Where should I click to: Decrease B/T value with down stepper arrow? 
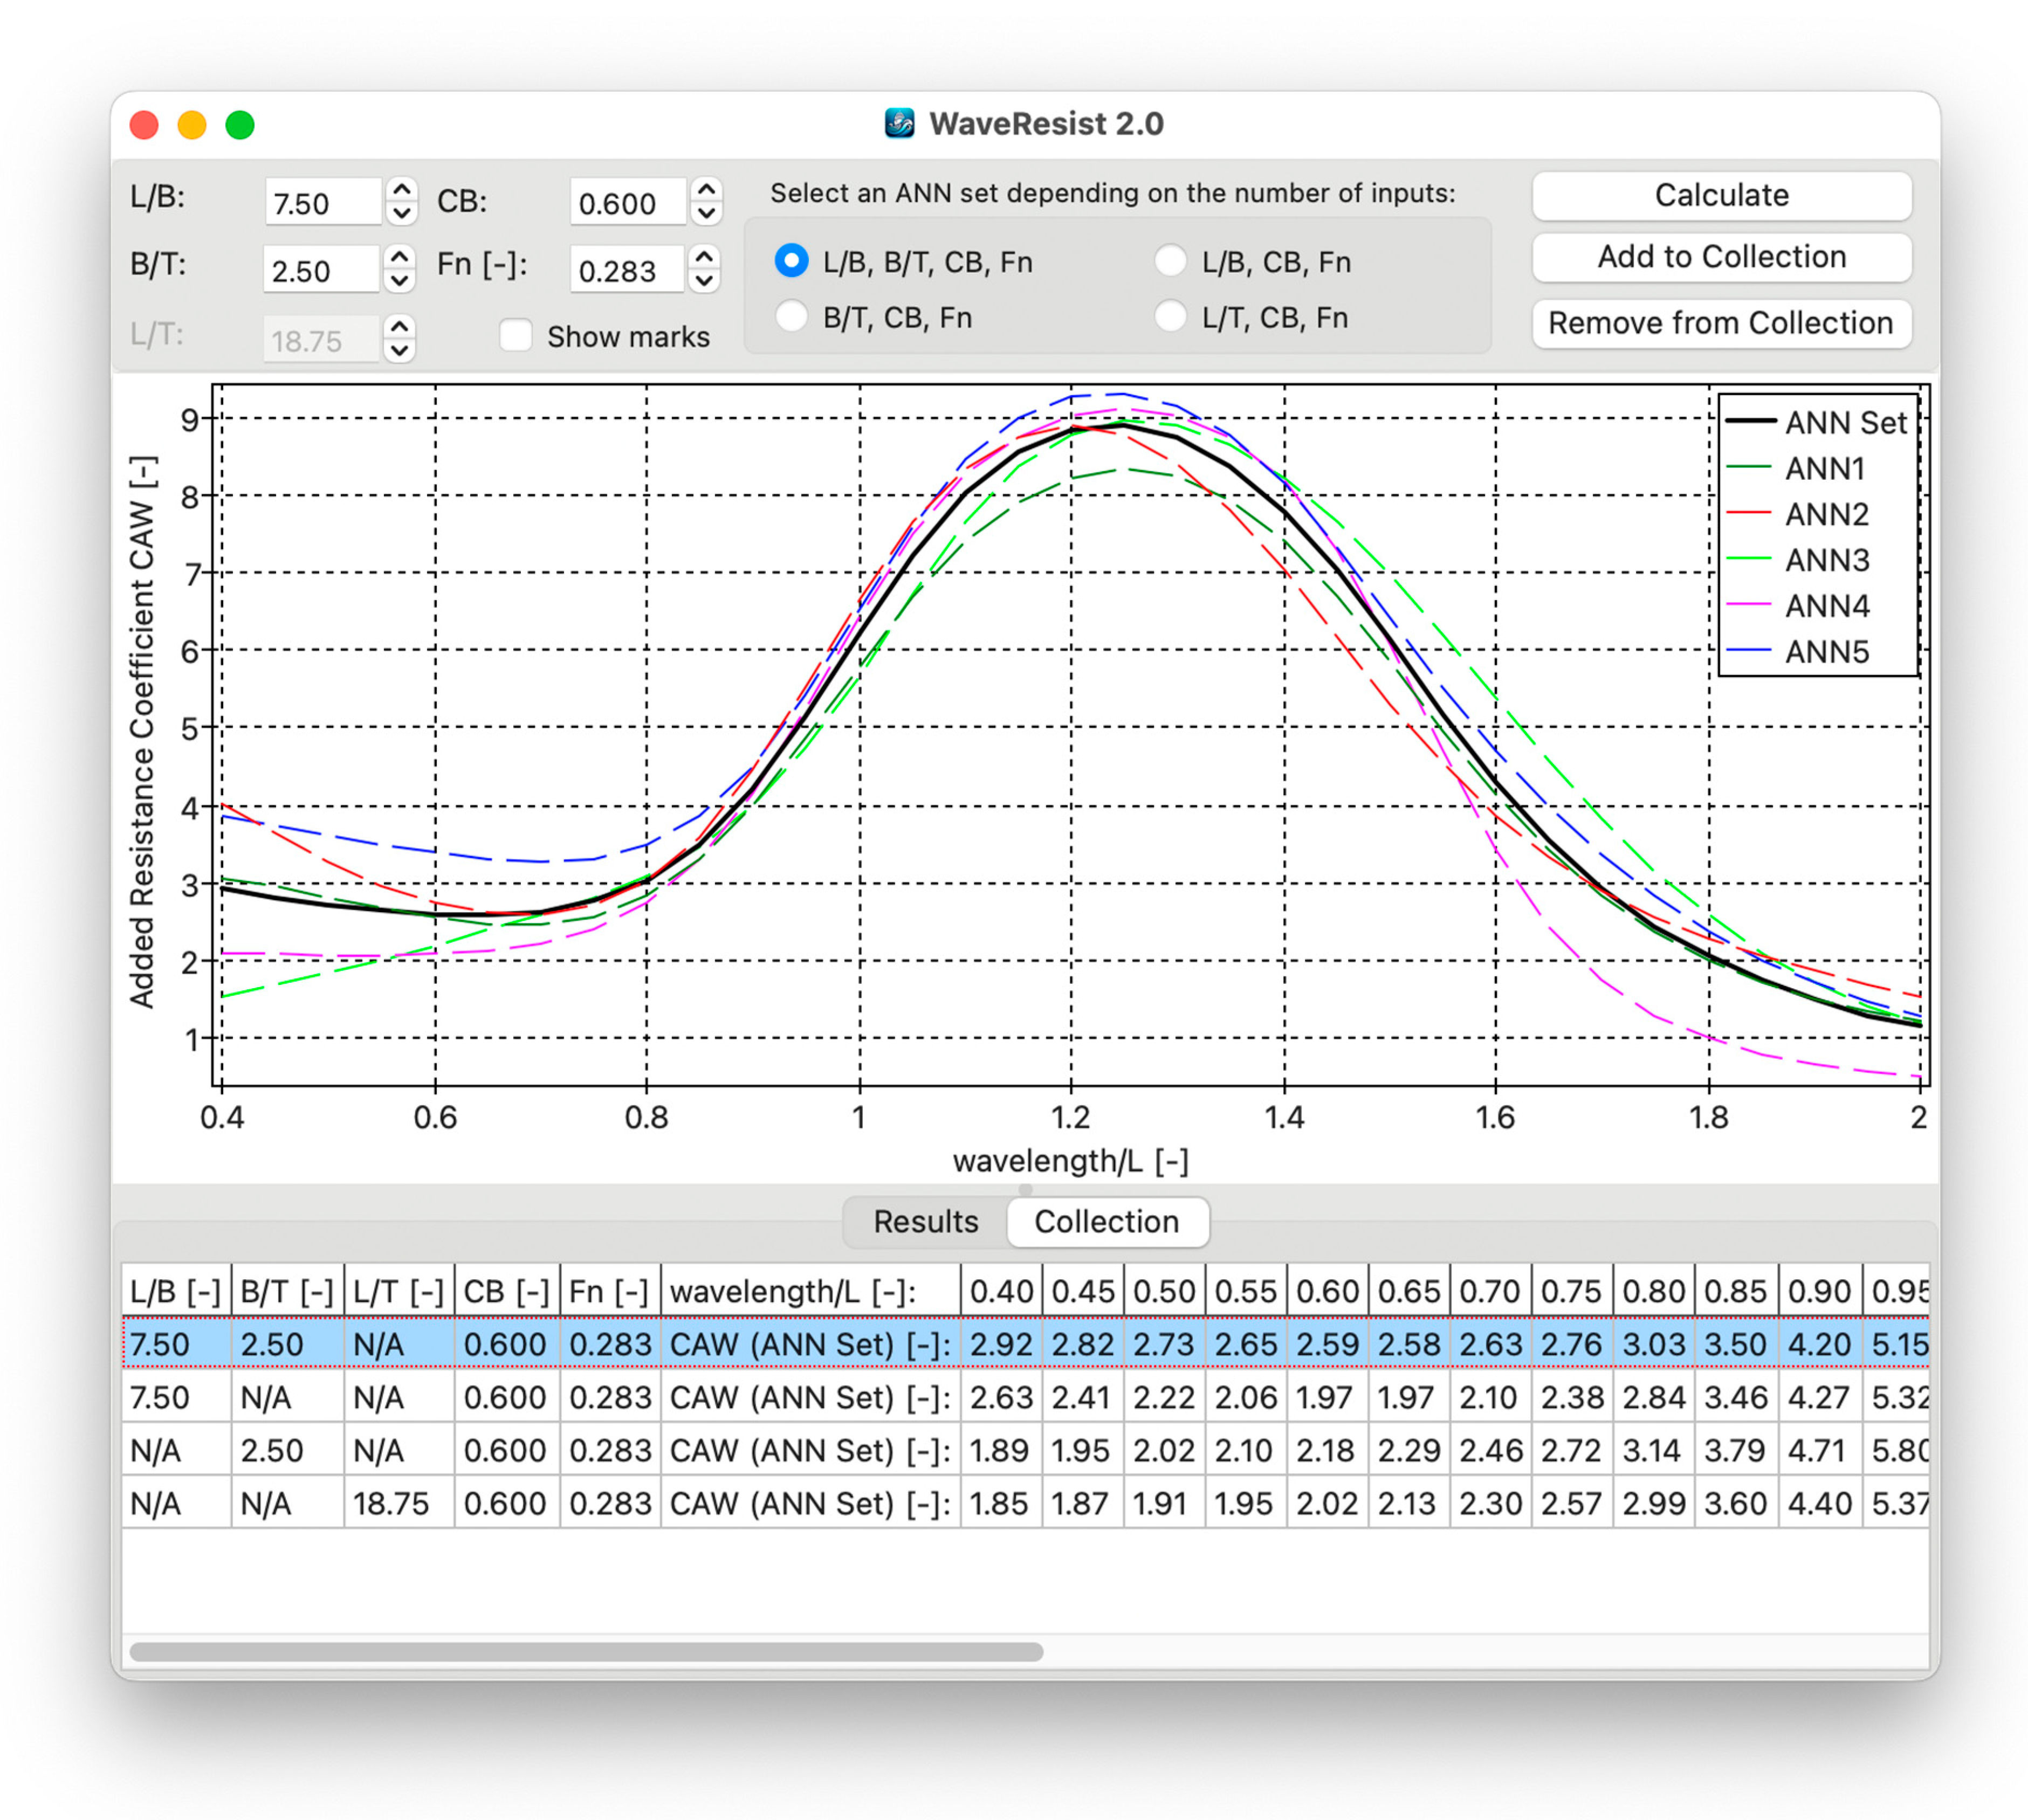coord(399,281)
